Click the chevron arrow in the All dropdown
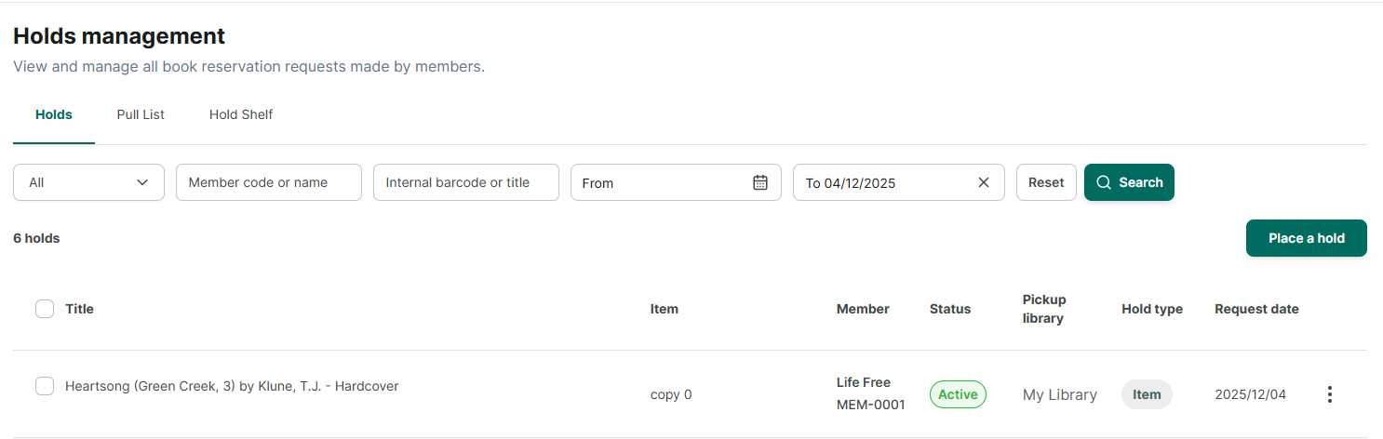 point(142,182)
